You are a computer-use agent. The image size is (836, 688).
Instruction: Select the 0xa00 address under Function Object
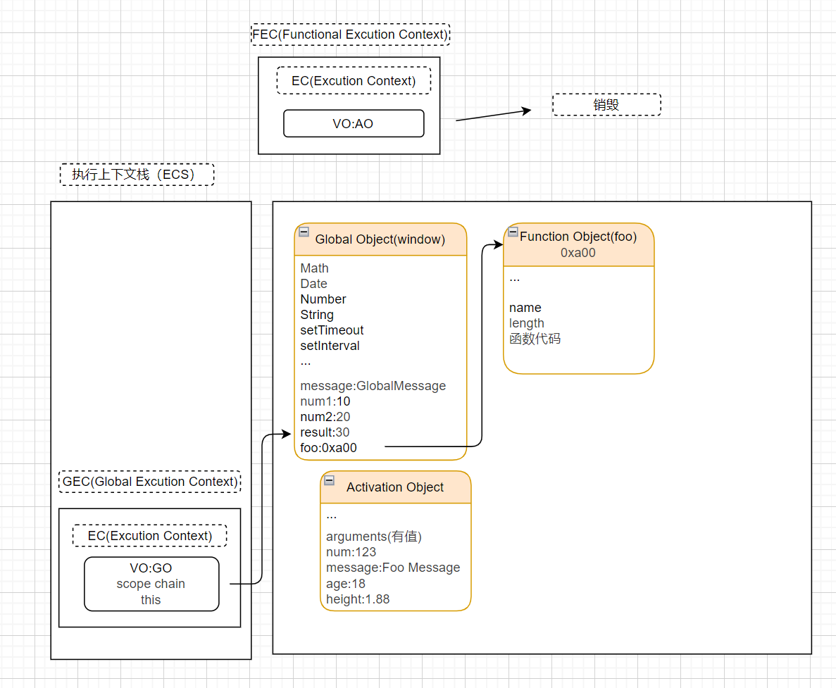coord(578,253)
